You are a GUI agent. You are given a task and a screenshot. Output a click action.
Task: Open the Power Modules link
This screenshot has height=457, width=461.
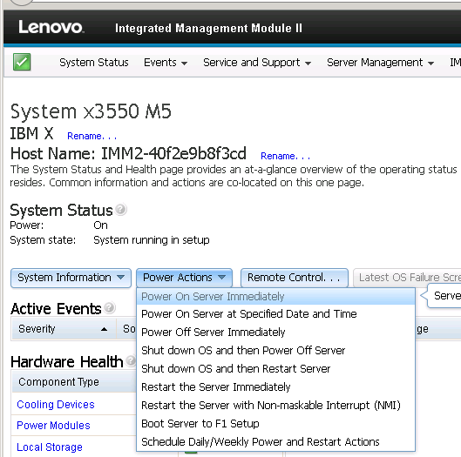53,426
